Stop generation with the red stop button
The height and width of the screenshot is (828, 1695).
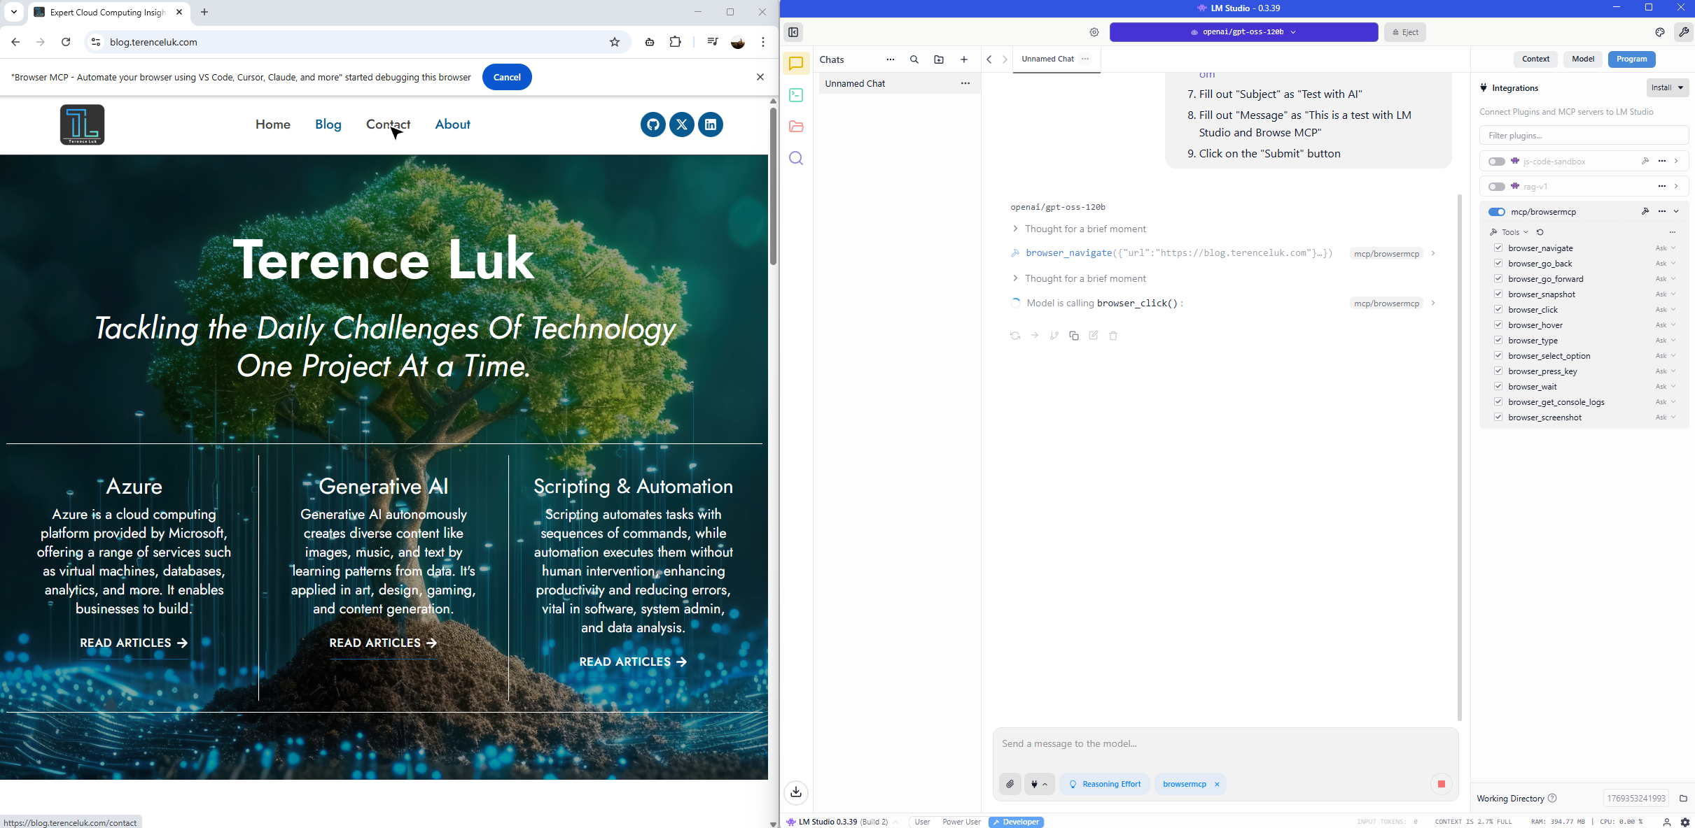pyautogui.click(x=1441, y=784)
